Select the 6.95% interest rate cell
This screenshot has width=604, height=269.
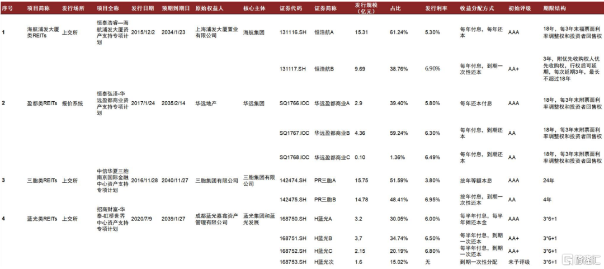432,199
